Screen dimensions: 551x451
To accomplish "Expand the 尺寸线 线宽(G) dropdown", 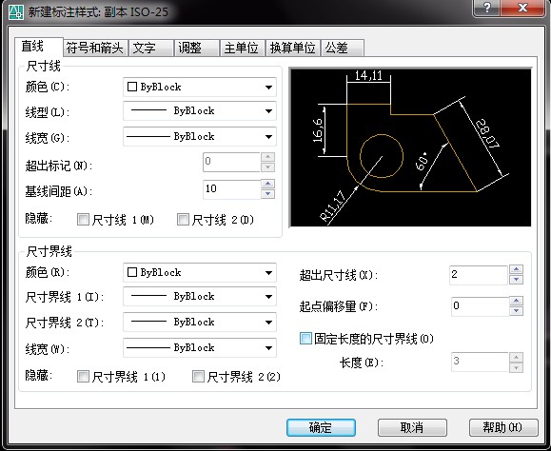I will (200, 137).
